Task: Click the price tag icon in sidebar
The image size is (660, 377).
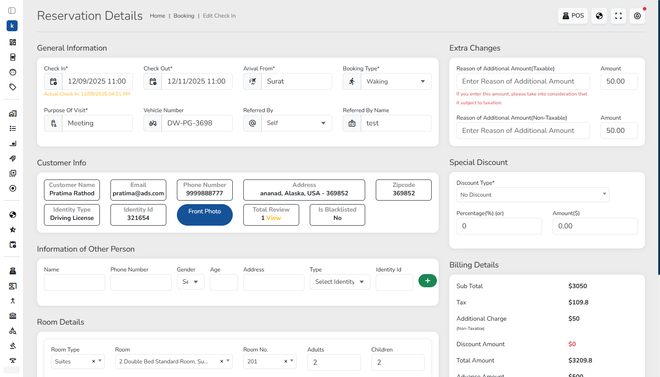Action: [x=13, y=87]
